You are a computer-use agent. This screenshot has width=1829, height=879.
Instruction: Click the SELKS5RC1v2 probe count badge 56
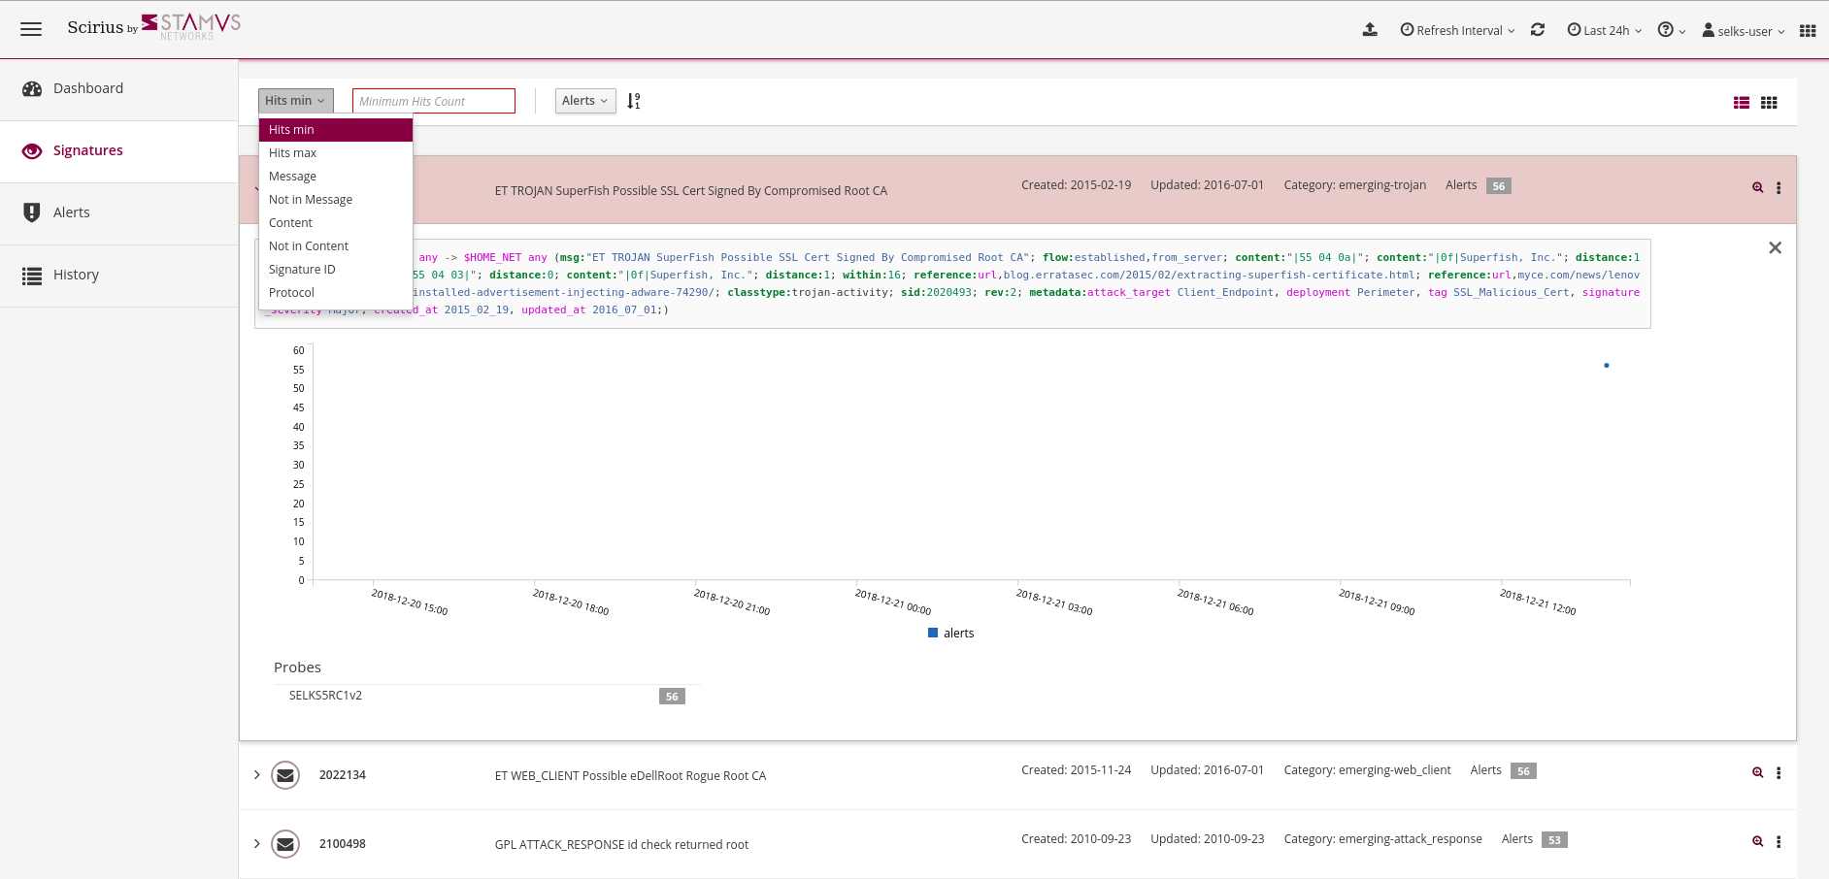coord(672,697)
